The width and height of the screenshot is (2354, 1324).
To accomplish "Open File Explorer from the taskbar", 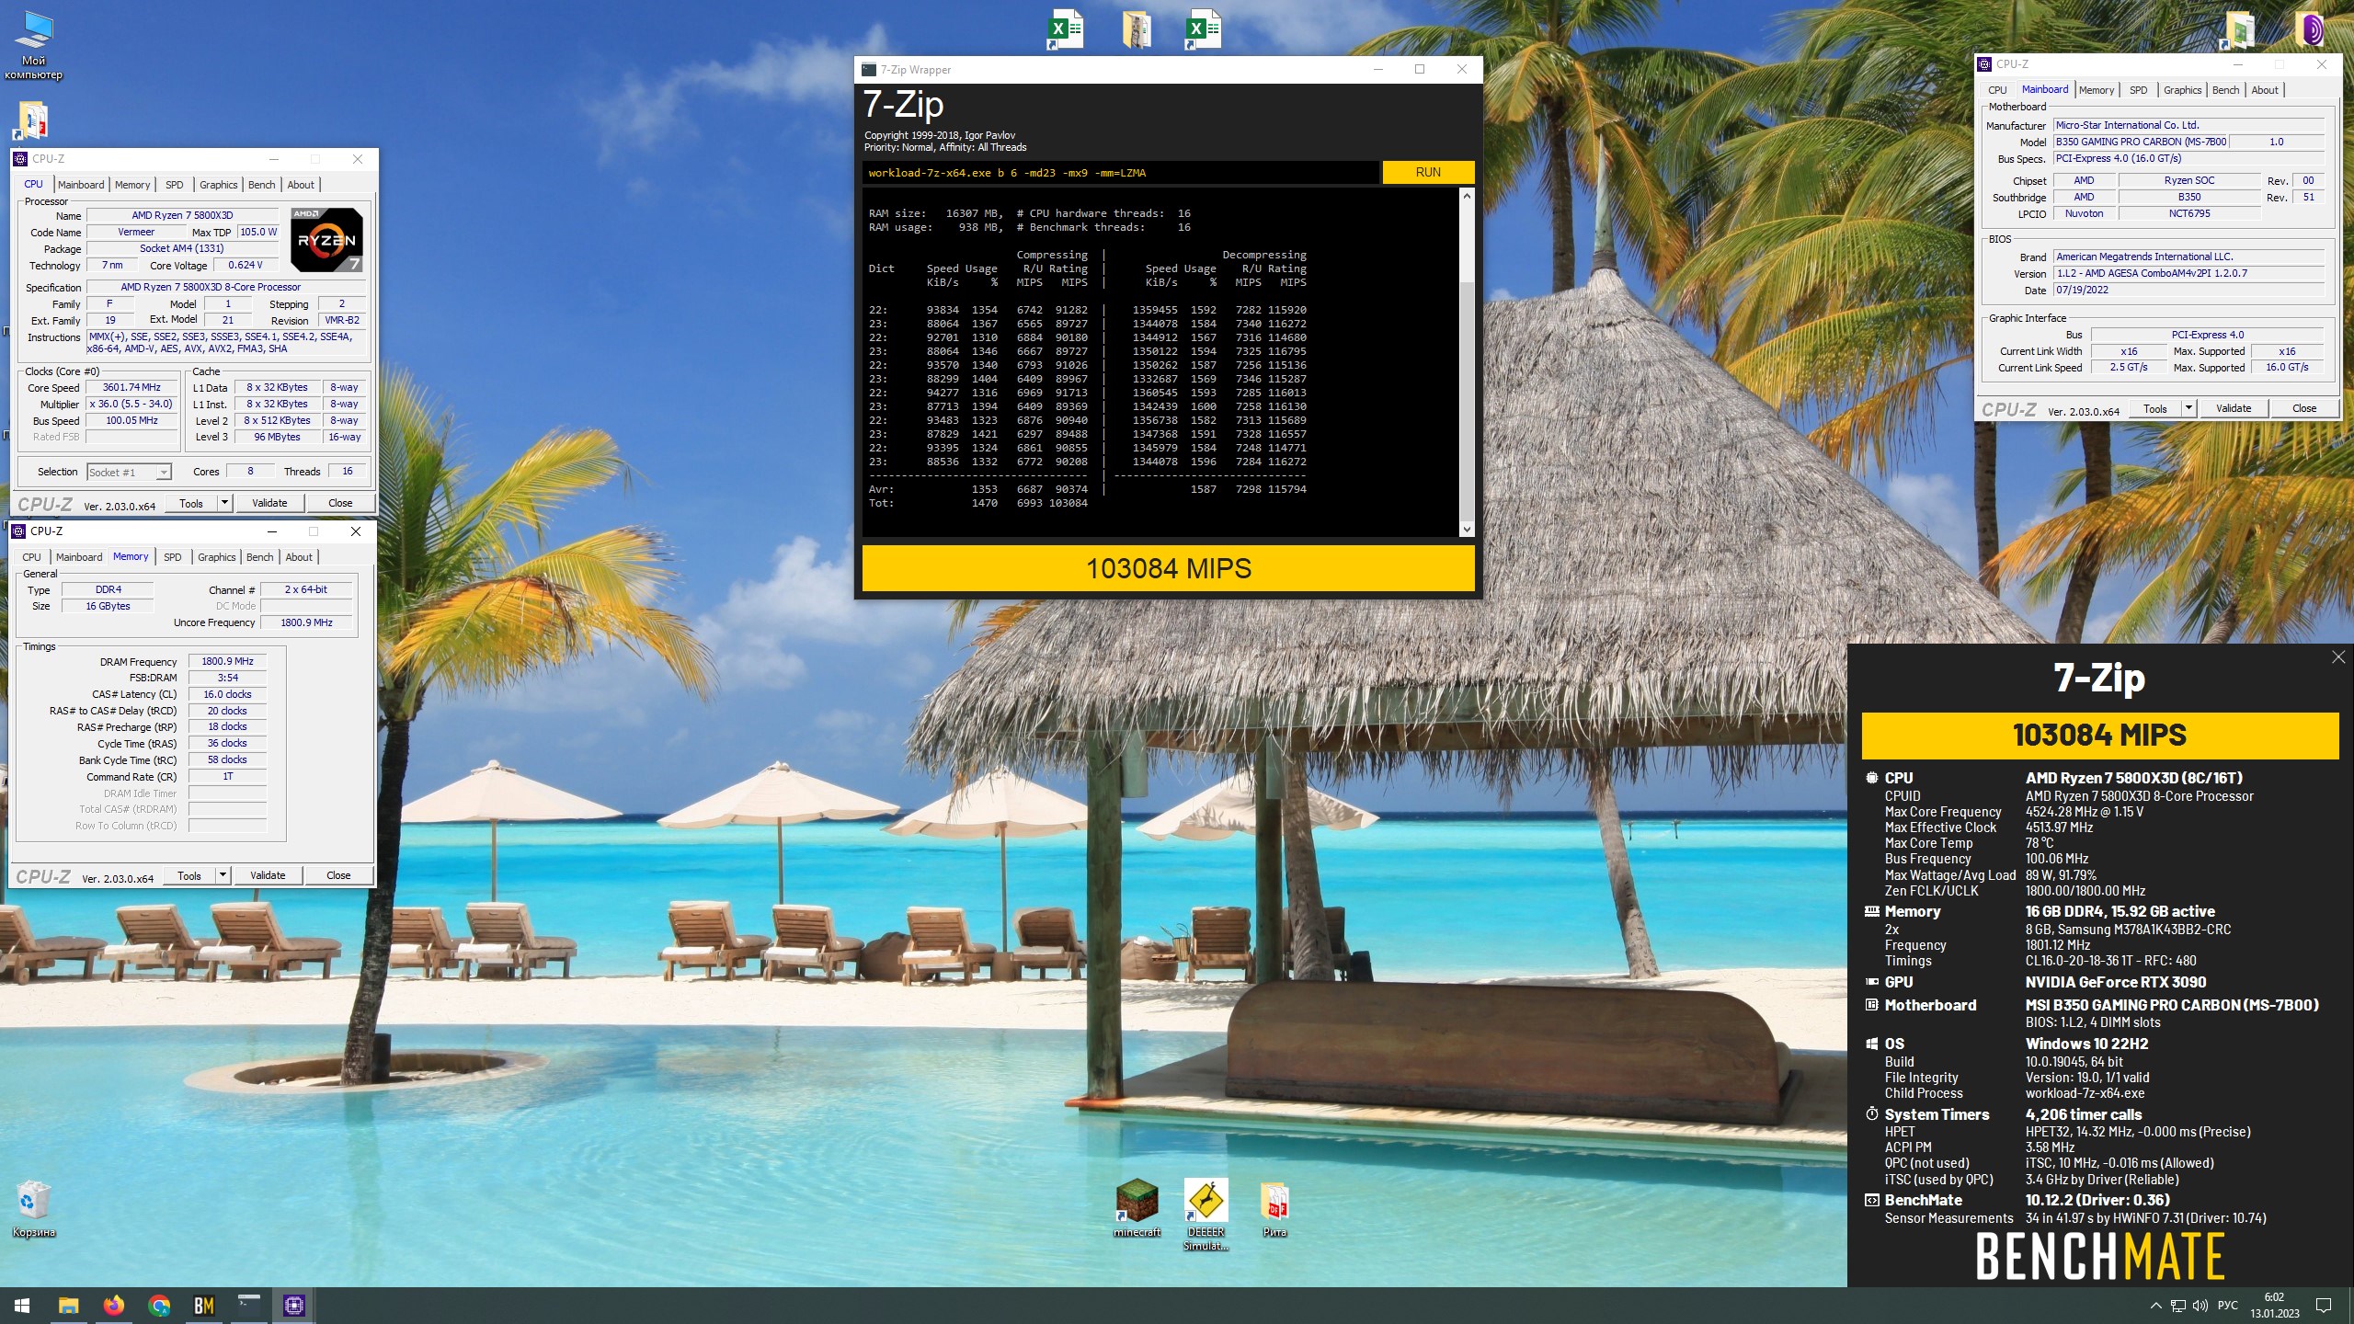I will [68, 1305].
